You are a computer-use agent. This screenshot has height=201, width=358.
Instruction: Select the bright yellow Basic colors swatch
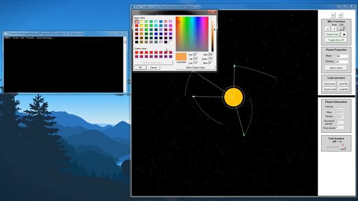[142, 26]
